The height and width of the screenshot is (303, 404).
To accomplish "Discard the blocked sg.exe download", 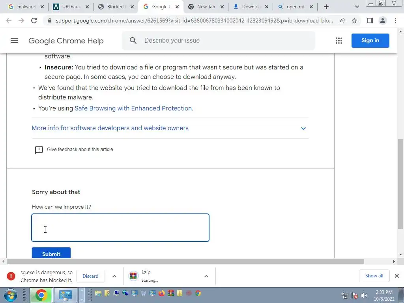I will (90, 276).
